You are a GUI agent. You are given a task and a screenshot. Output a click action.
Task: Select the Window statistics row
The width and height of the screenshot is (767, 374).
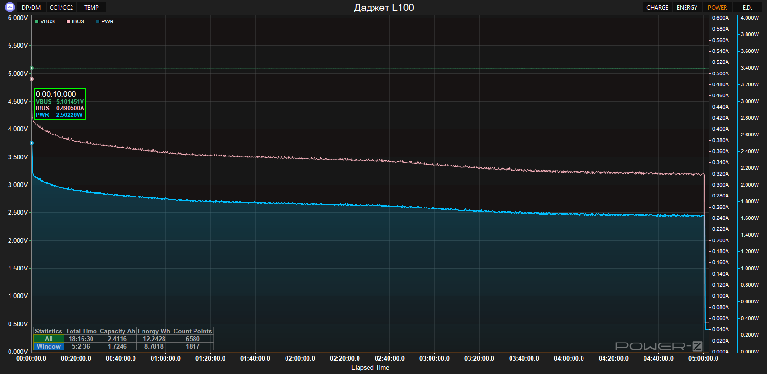click(x=49, y=346)
